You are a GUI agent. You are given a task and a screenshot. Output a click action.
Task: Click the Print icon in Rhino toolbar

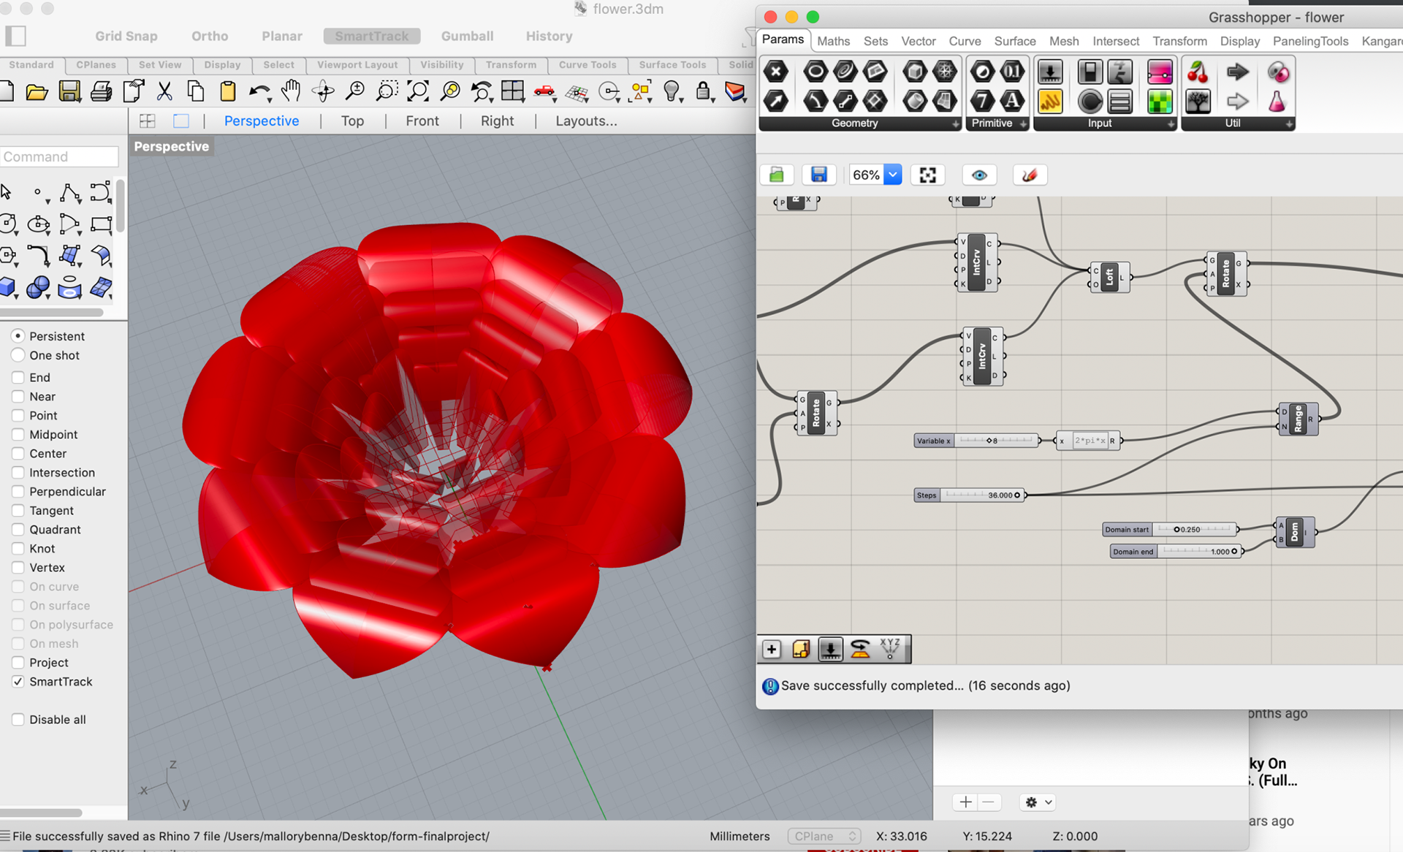pos(101,91)
